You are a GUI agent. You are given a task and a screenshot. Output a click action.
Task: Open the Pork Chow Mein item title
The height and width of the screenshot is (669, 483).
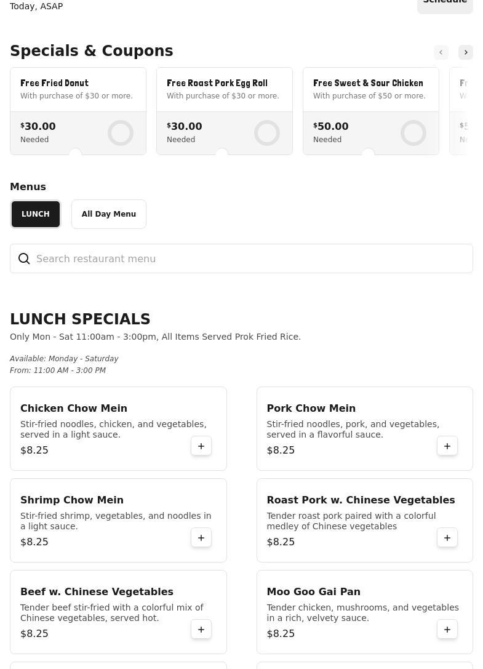point(311,408)
